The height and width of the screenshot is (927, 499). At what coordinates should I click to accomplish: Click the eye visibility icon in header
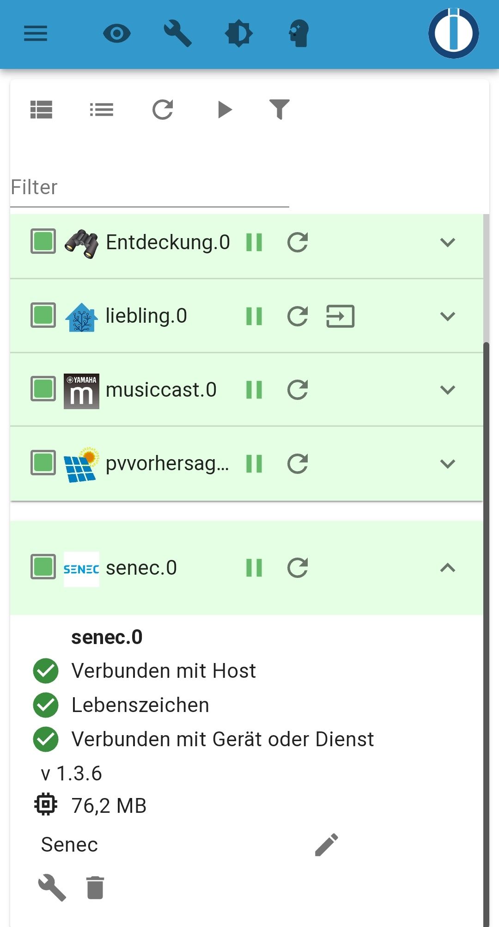tap(117, 34)
